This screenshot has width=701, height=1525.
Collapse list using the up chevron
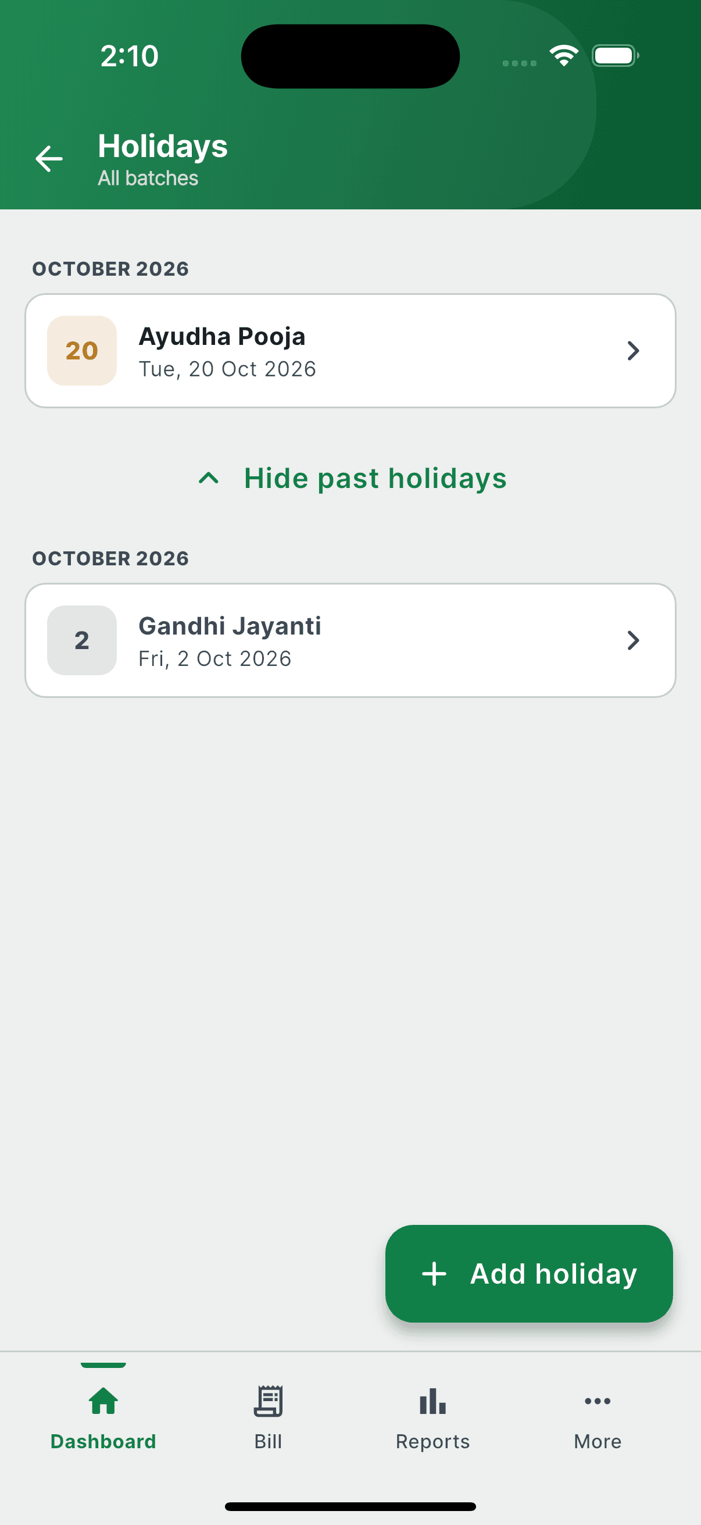tap(208, 478)
